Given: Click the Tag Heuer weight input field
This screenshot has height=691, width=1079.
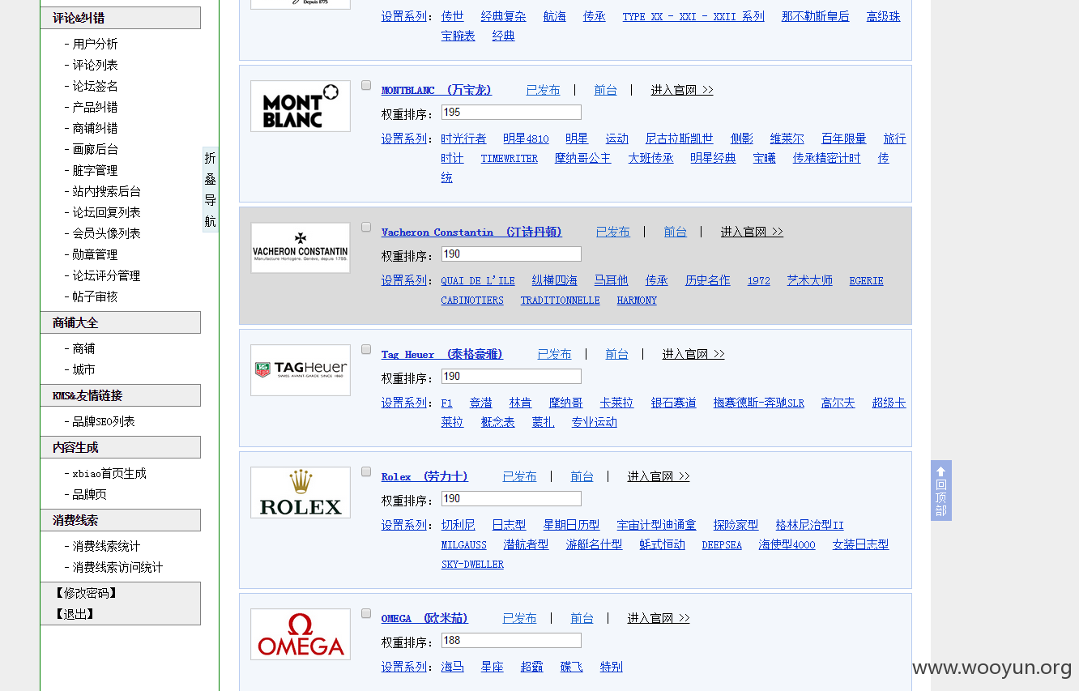Looking at the screenshot, I should (511, 377).
